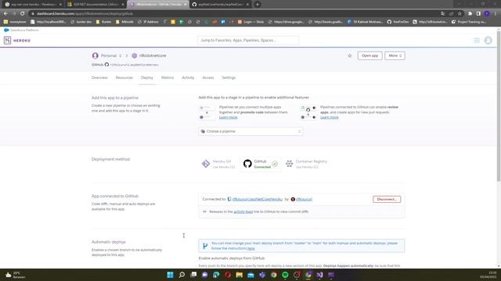Follow Learn more link about review apps
The width and height of the screenshot is (501, 281).
point(329,118)
